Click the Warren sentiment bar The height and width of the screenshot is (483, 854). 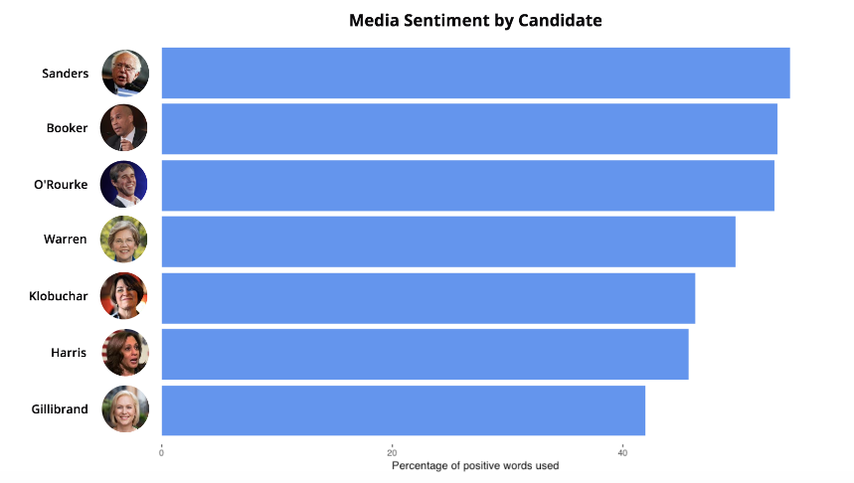pyautogui.click(x=448, y=241)
